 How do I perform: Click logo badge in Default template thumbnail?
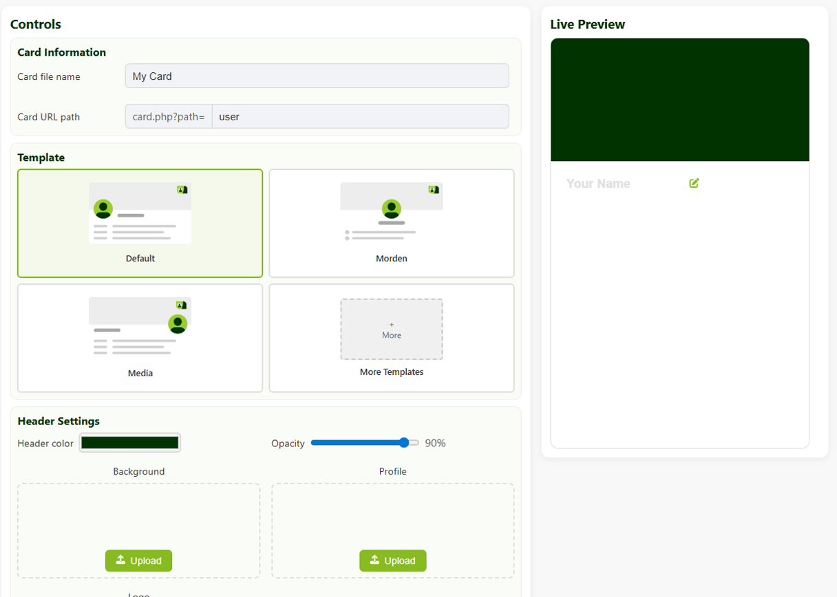coord(182,190)
